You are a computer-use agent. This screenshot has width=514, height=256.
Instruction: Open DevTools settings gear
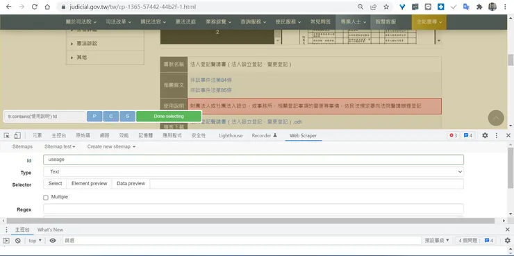click(485, 135)
